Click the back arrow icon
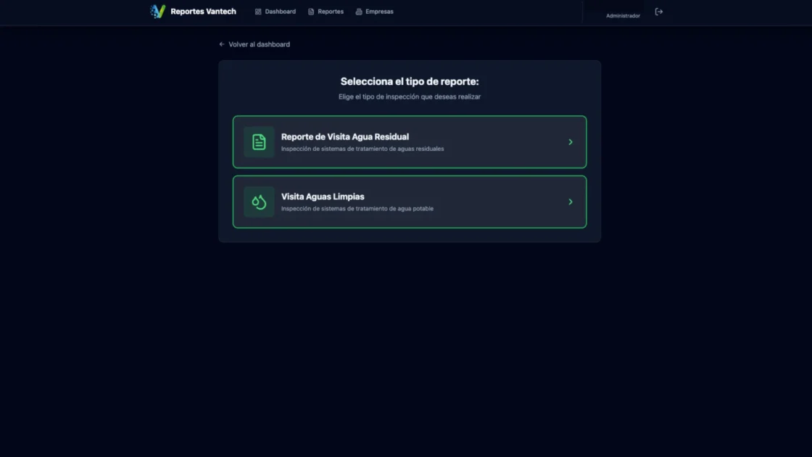812x457 pixels. point(222,44)
